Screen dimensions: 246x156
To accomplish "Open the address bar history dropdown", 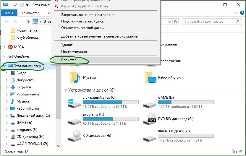I will [170, 22].
